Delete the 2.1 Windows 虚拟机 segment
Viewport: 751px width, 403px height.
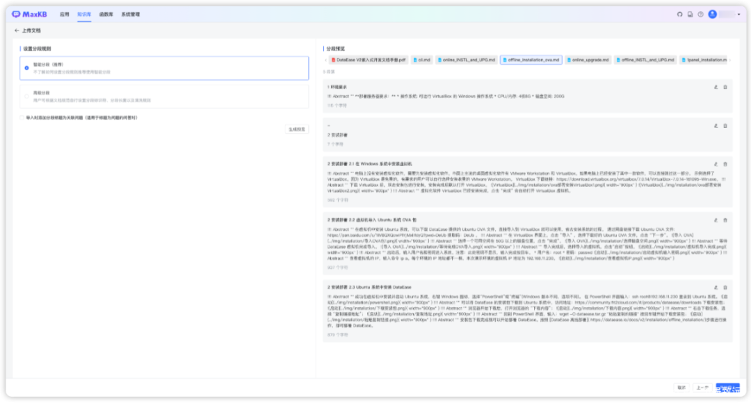pyautogui.click(x=725, y=164)
